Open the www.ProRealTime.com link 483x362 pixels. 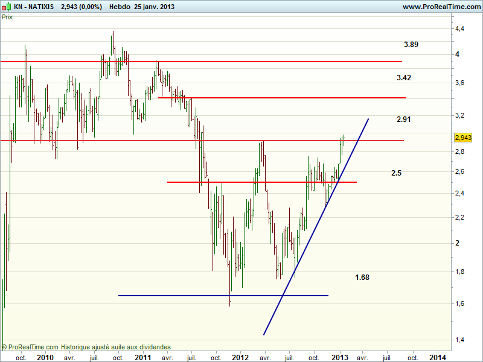[441, 7]
